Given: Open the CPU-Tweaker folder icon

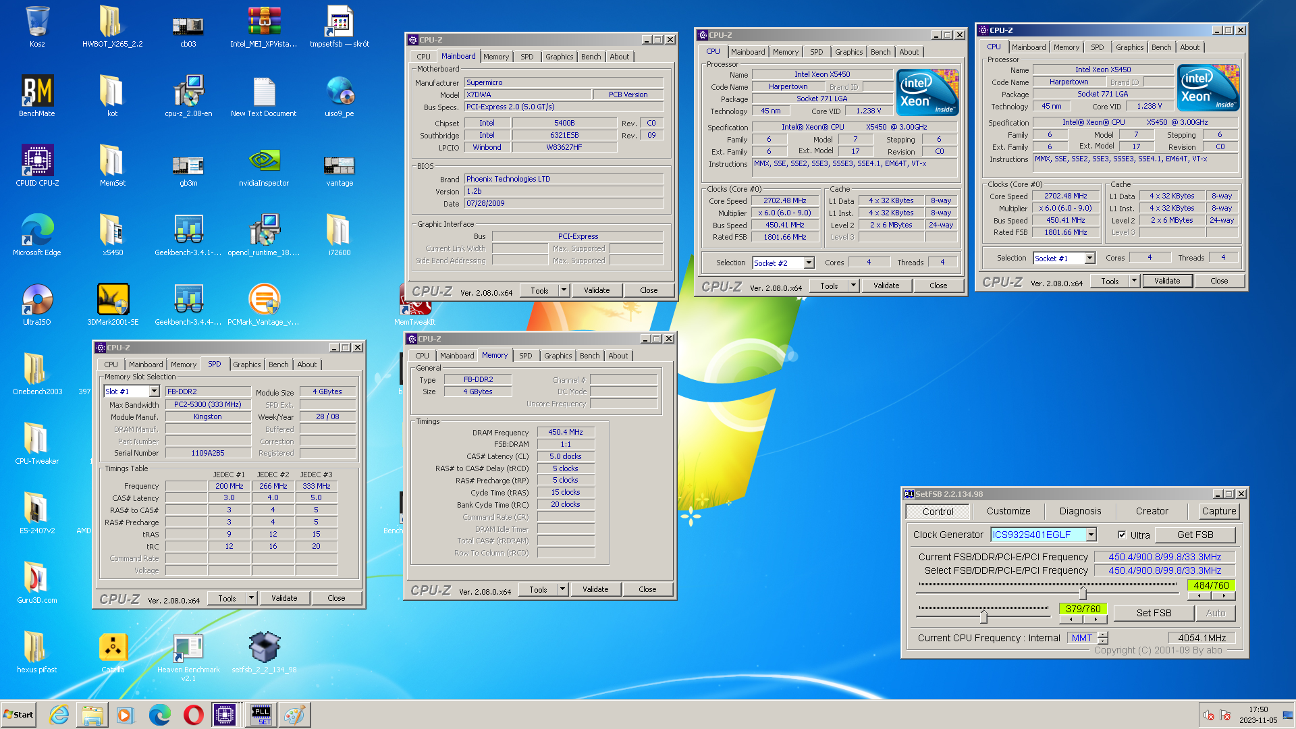Looking at the screenshot, I should coord(37,443).
